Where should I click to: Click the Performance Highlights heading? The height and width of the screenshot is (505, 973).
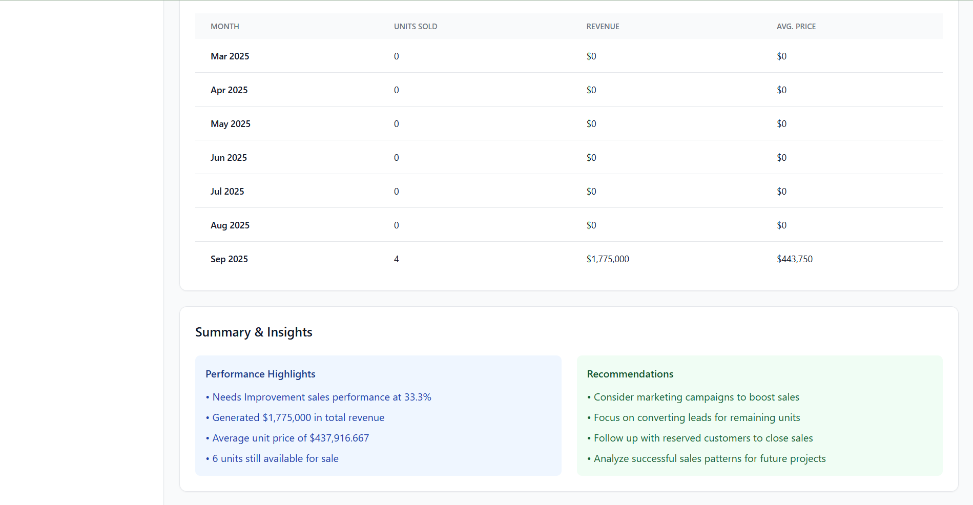coord(260,374)
